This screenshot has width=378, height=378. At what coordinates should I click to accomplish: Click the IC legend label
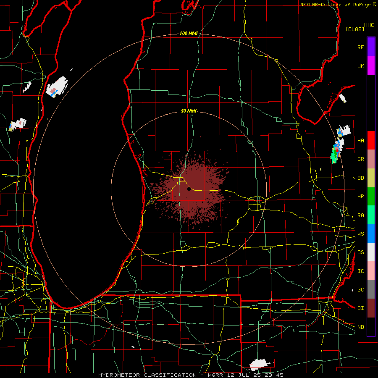(360, 271)
